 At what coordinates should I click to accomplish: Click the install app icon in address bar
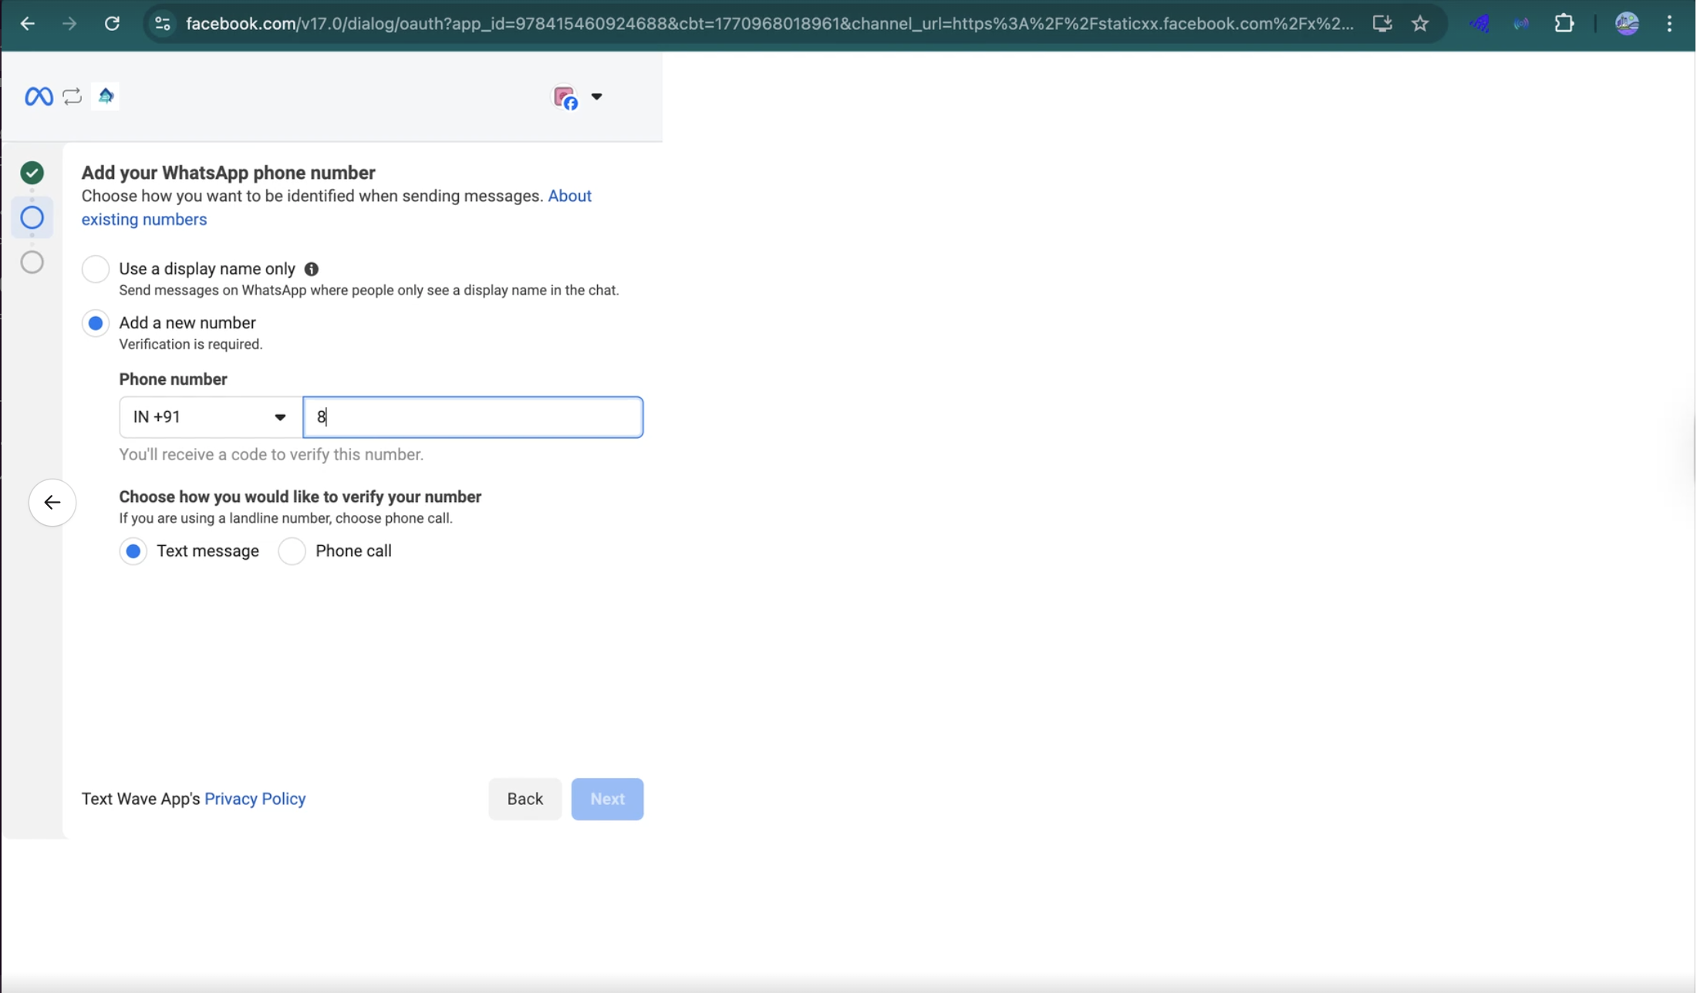[1382, 24]
